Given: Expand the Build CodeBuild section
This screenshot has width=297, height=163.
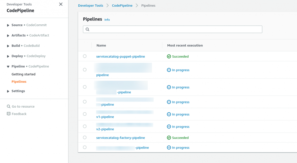Looking at the screenshot, I should click(x=8, y=46).
